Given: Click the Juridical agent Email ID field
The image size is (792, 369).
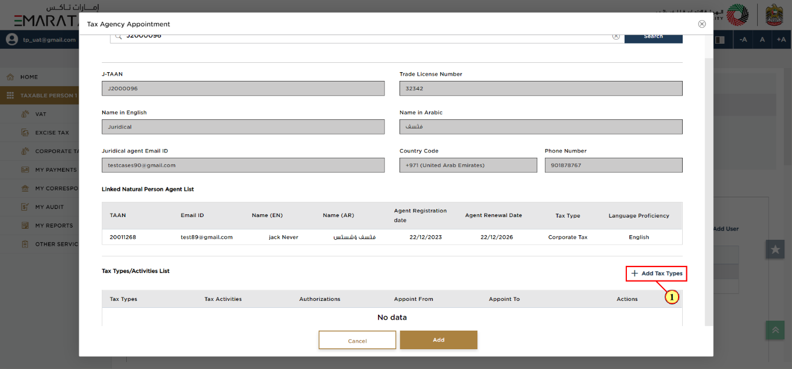Looking at the screenshot, I should point(243,165).
